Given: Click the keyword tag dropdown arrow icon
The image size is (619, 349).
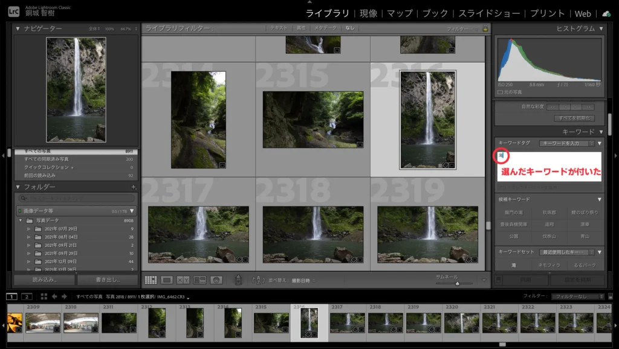Looking at the screenshot, I should click(x=599, y=143).
